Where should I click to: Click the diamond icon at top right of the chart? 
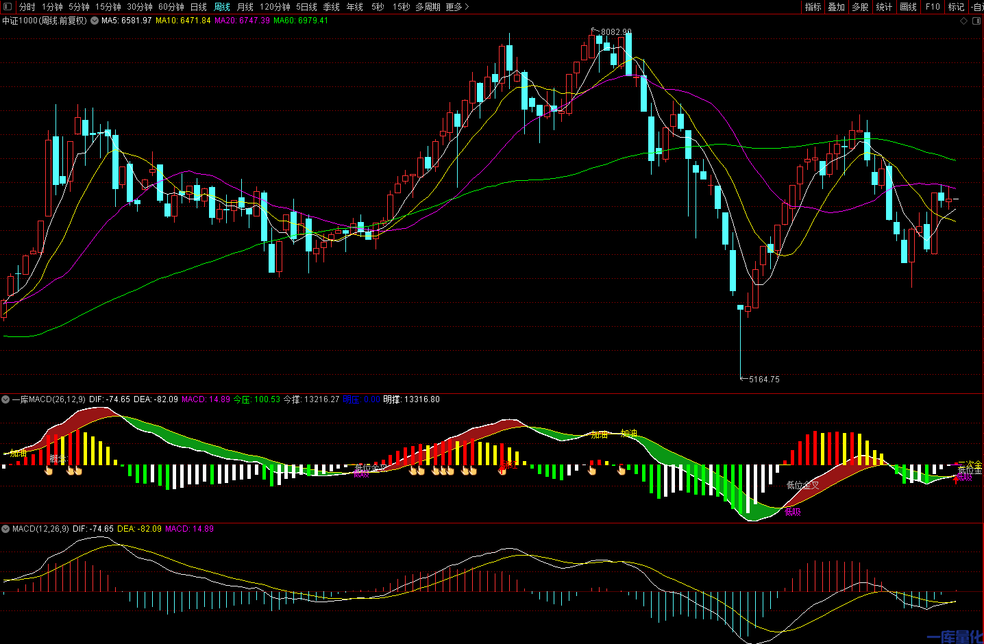pyautogui.click(x=963, y=21)
